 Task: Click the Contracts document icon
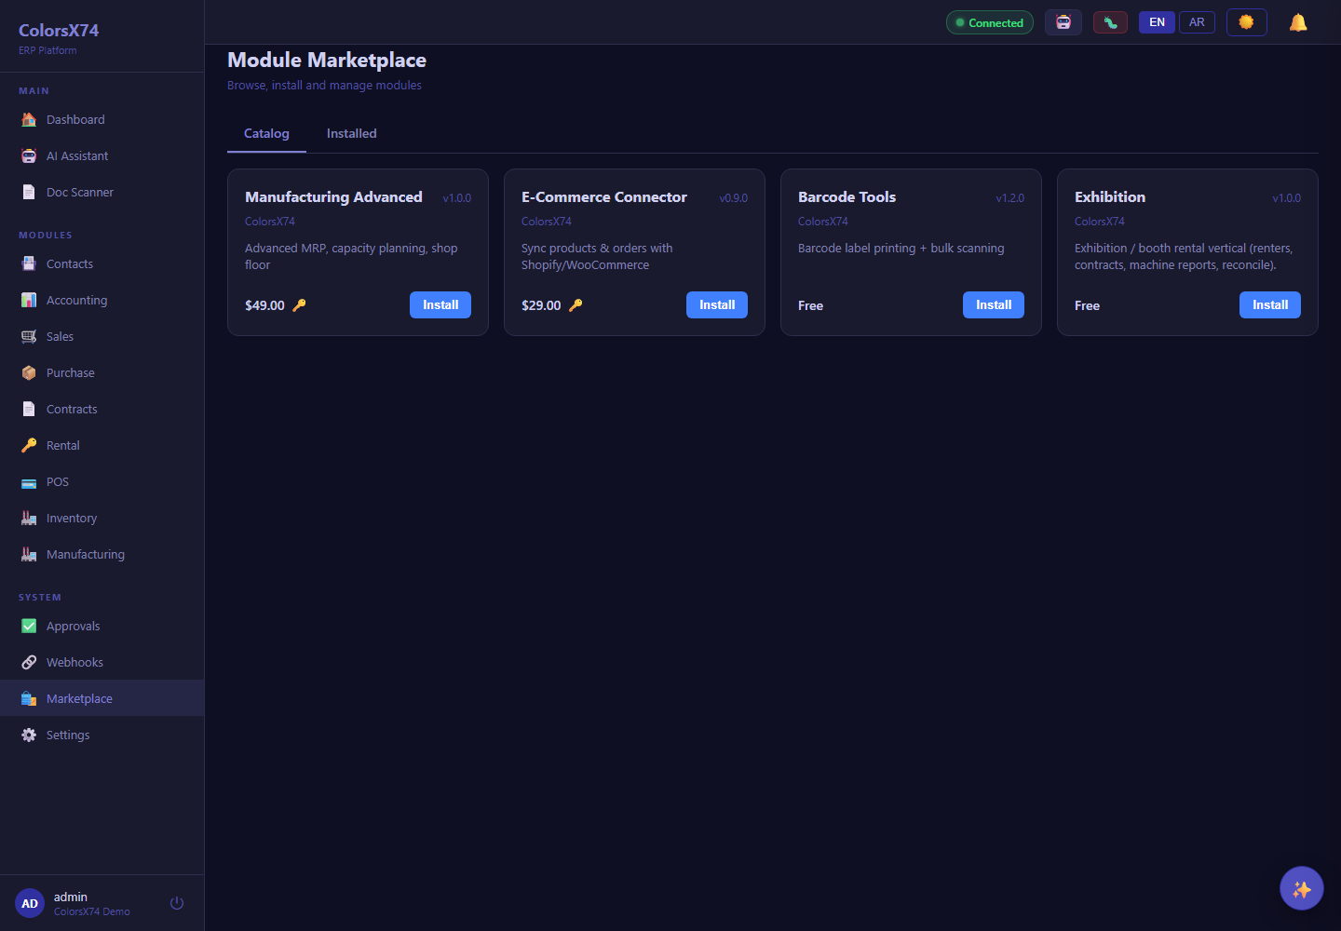click(x=29, y=410)
